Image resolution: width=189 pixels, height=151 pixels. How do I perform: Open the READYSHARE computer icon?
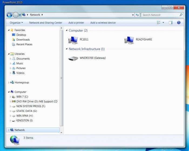(x=129, y=40)
